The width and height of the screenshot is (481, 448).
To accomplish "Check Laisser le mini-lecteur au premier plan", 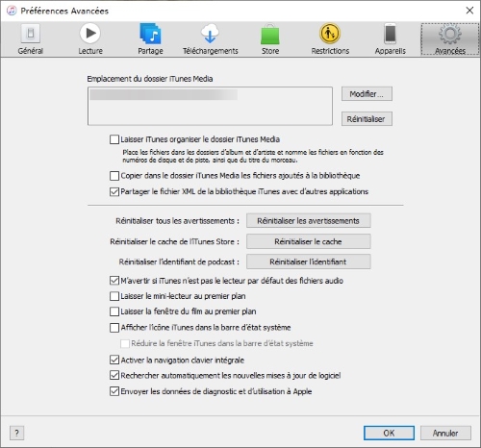I will (x=114, y=296).
